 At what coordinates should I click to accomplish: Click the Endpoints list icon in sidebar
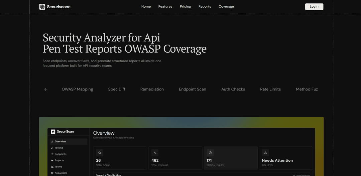[52, 154]
